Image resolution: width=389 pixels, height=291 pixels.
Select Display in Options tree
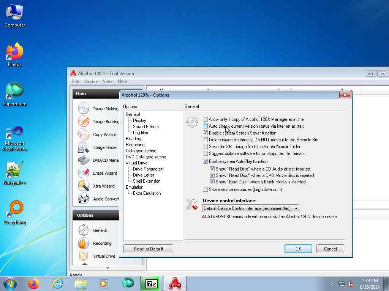pyautogui.click(x=139, y=120)
